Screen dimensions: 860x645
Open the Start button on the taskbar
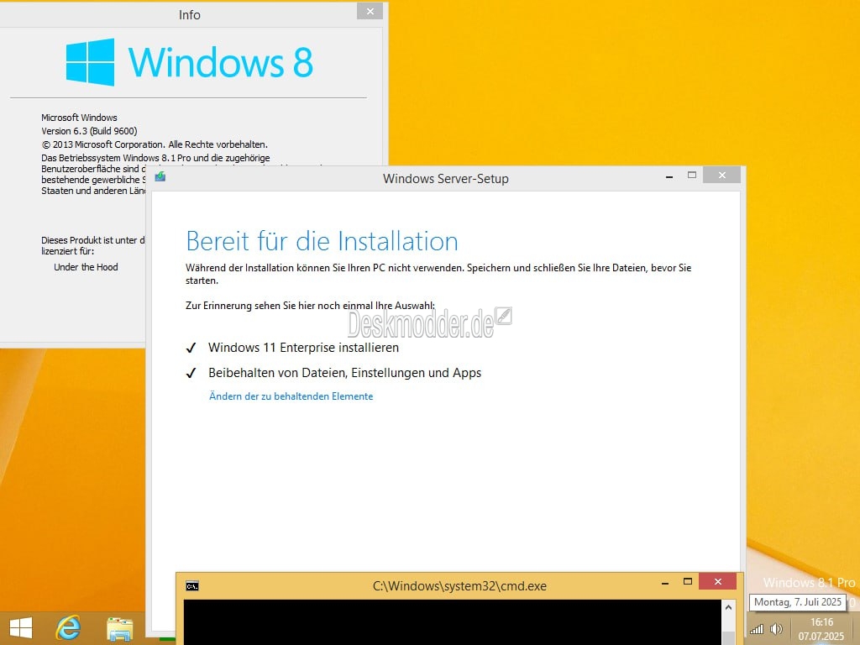pos(21,627)
